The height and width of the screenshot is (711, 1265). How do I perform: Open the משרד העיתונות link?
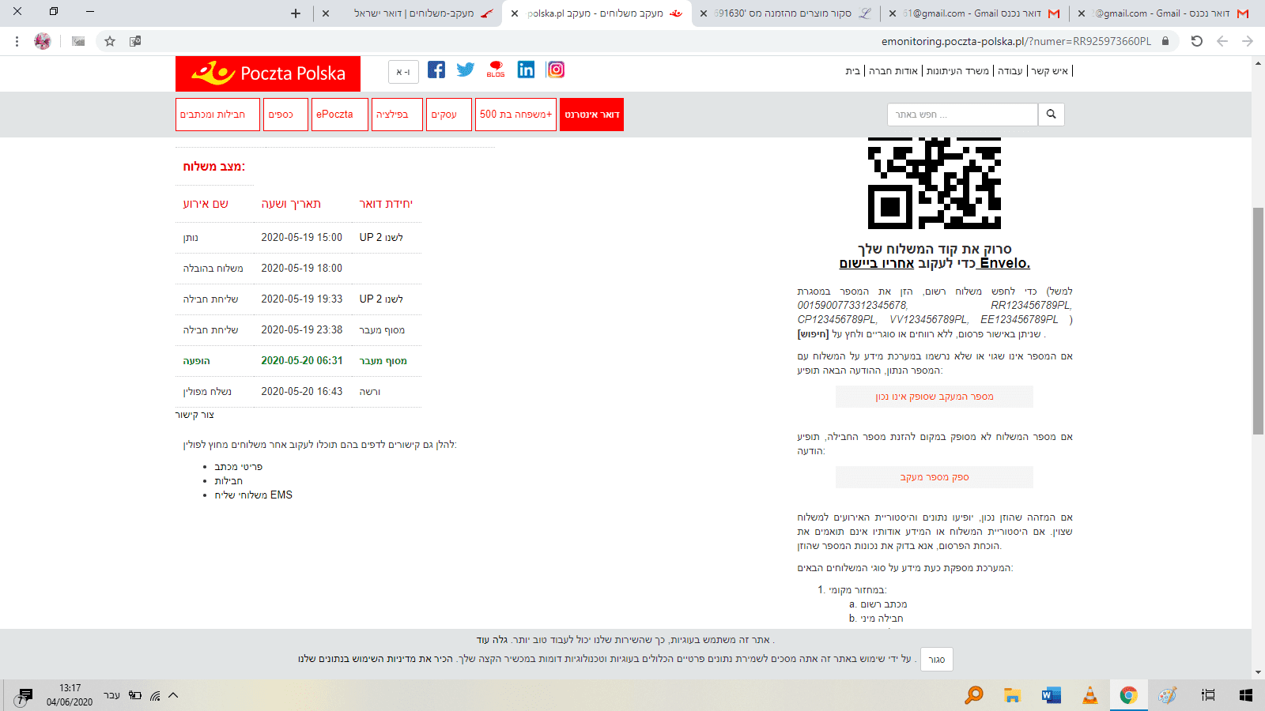pos(957,71)
